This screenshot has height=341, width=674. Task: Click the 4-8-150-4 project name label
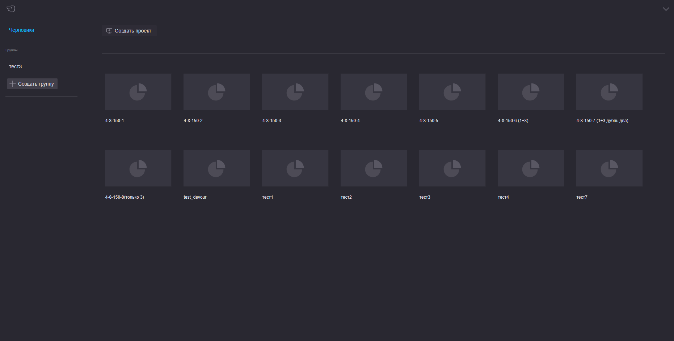350,121
